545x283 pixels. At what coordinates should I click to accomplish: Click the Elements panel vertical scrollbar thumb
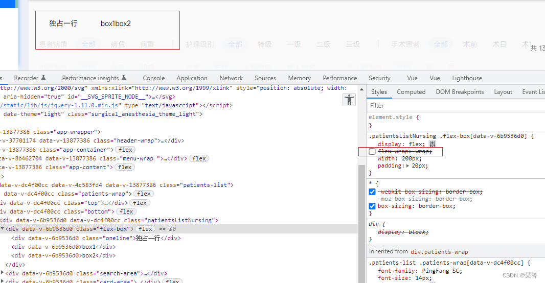(361, 224)
